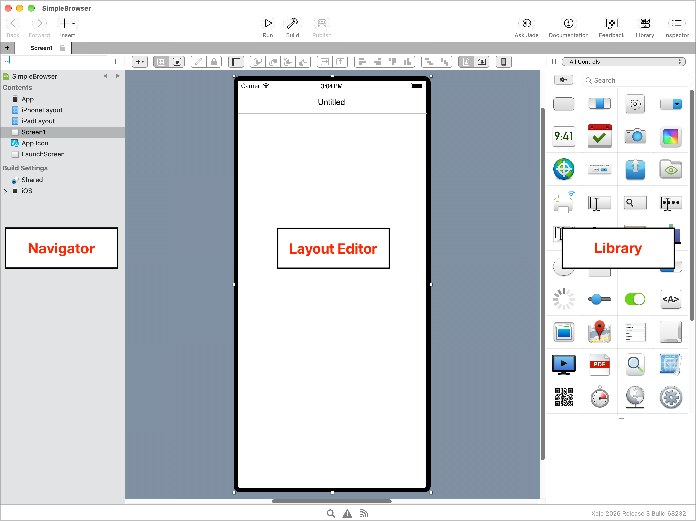
Task: Select the map location control icon
Action: coord(599,332)
